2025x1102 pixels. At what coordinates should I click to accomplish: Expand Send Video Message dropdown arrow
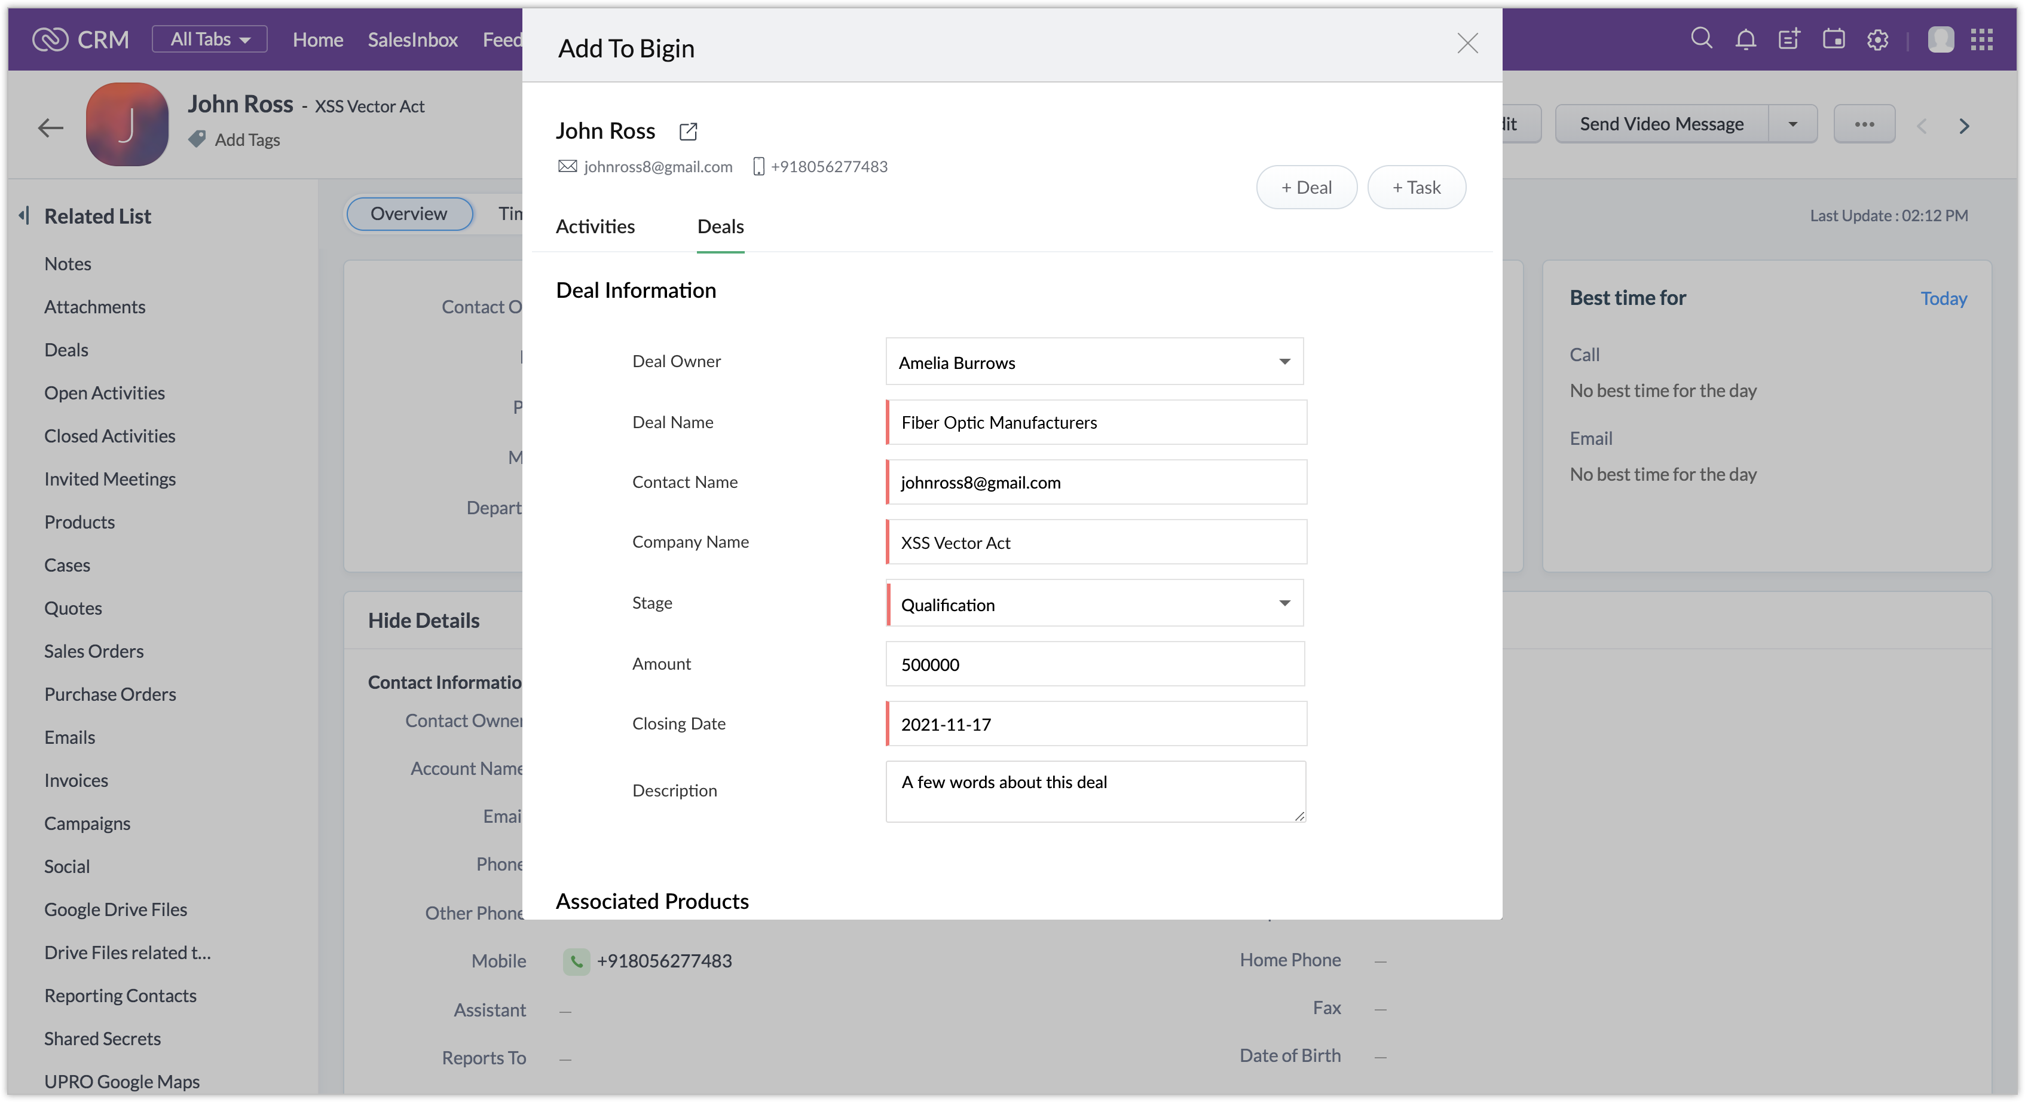pyautogui.click(x=1792, y=124)
